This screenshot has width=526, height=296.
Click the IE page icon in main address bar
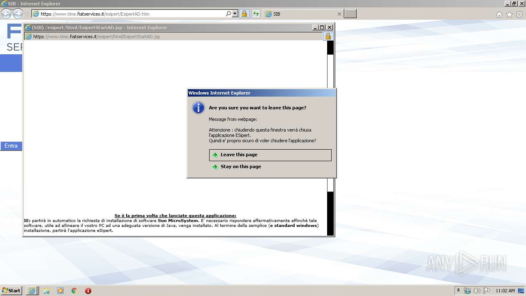point(36,14)
